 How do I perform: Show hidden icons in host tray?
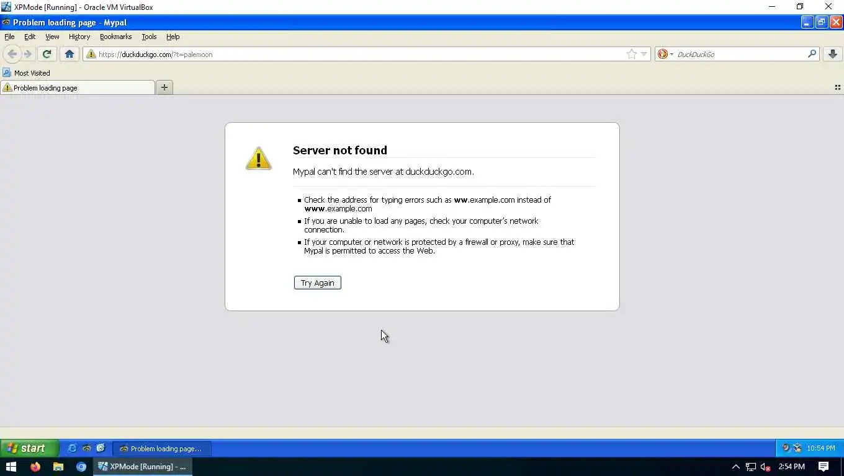pos(735,467)
